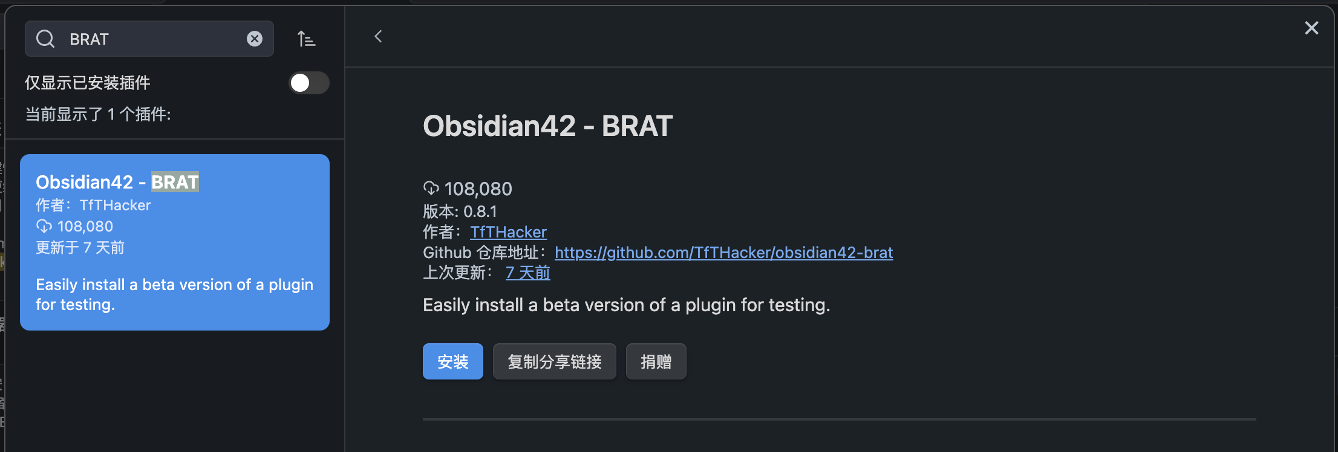Click the Obsidian42 - BRAT details heading

(547, 126)
